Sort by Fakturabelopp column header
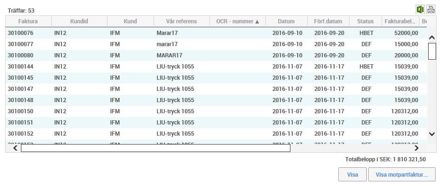This screenshot has width=444, height=186. (400, 21)
